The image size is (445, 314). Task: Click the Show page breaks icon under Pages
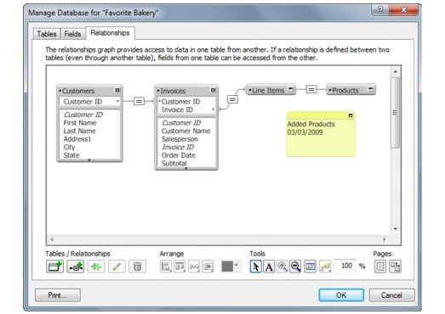pos(380,266)
